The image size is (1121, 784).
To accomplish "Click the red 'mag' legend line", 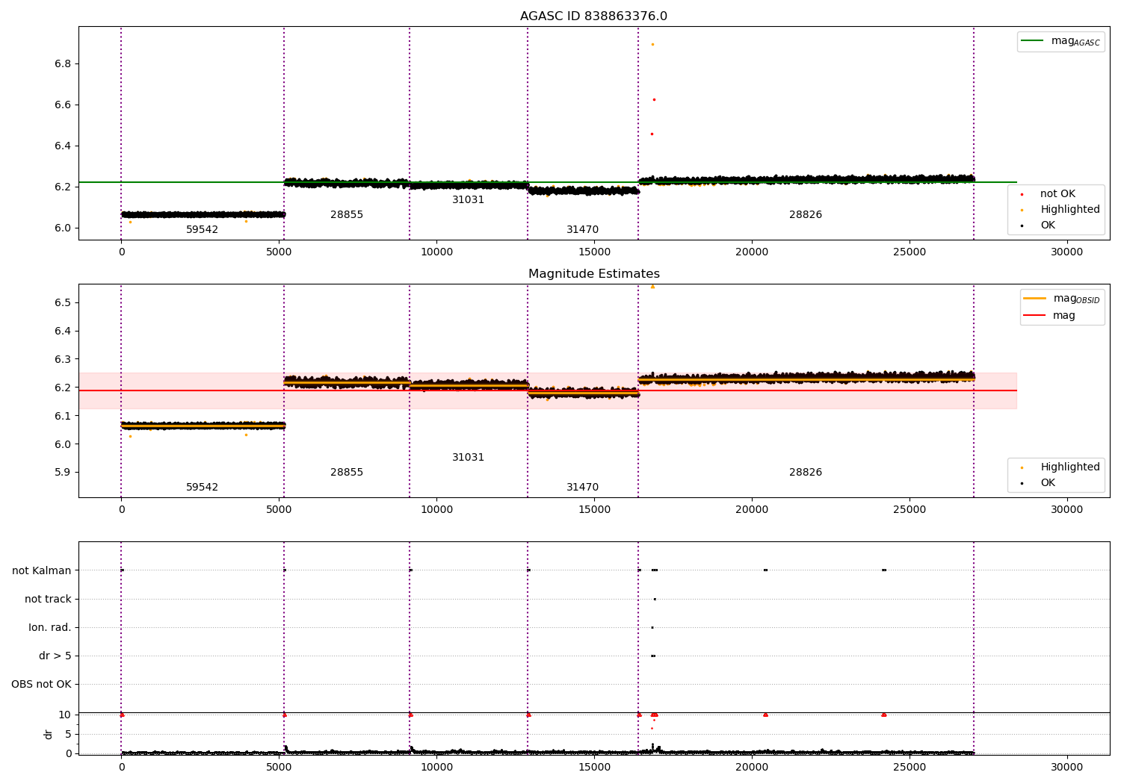I will [x=1035, y=316].
